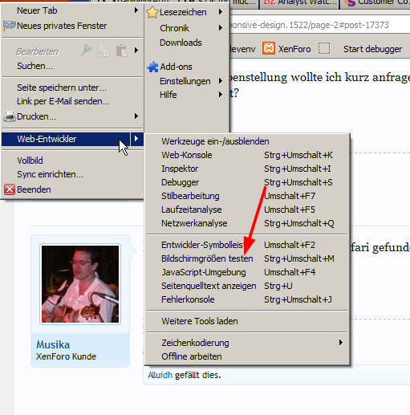Click the Web-Entwickler submenu arrow
Screen dimensions: 410x415
[136, 139]
